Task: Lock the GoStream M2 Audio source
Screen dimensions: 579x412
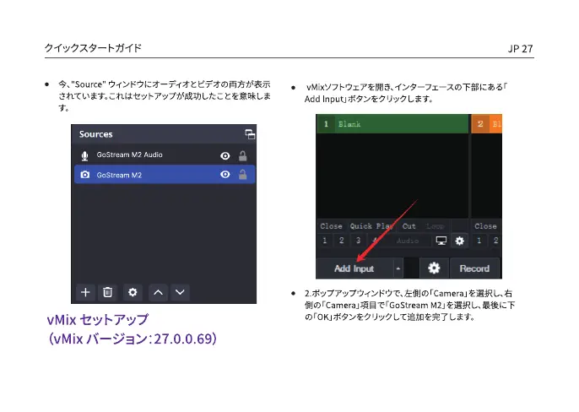Action: click(x=243, y=155)
